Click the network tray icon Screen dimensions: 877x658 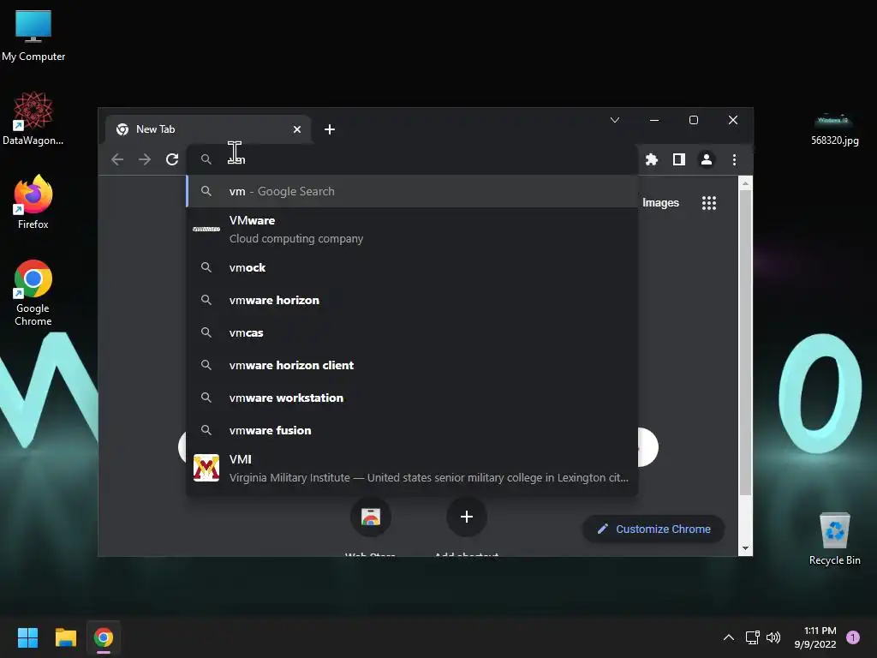click(752, 637)
